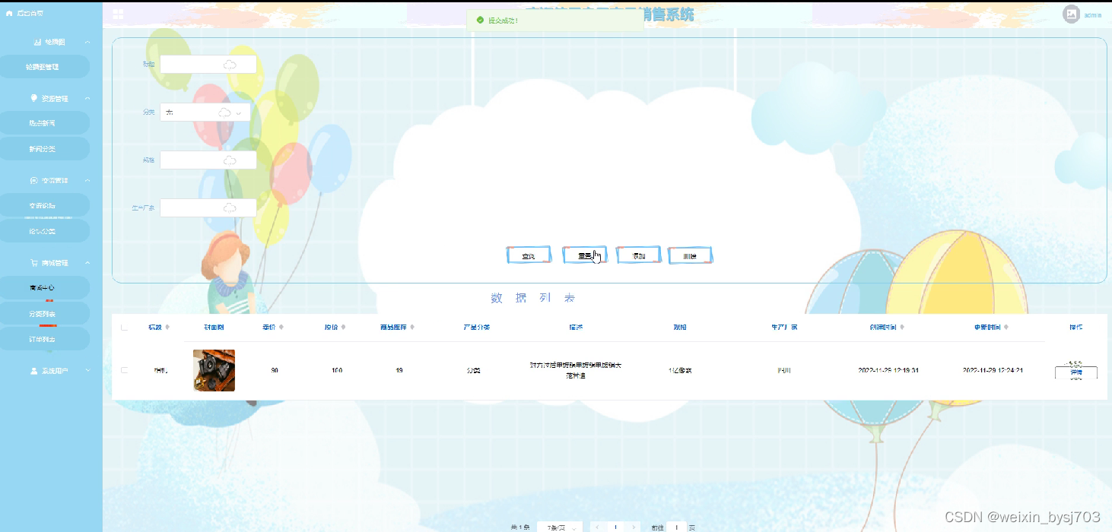Collapse the communication management menu group
This screenshot has width=1112, height=532.
pos(87,180)
